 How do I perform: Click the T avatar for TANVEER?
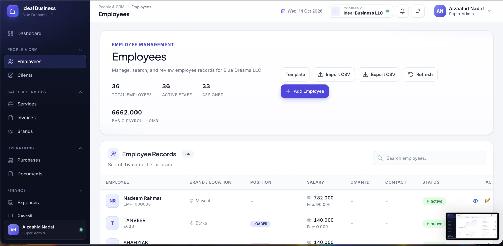(x=113, y=223)
